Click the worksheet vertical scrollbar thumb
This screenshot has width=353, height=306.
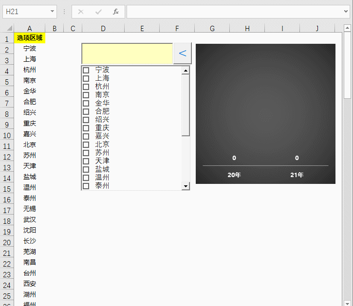pos(347,65)
